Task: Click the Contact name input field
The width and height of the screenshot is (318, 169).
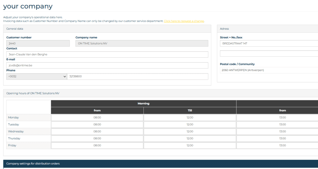Action: click(107, 54)
